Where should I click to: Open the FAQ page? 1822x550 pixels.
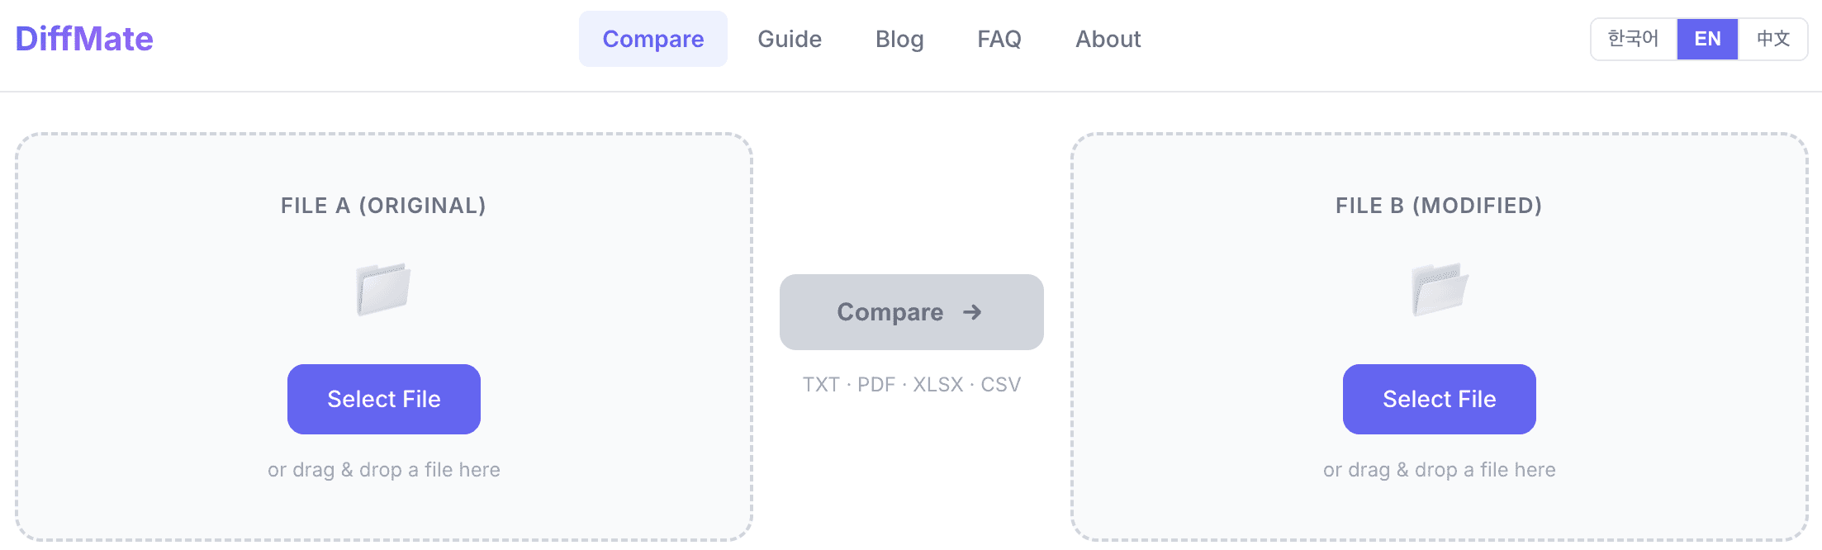point(999,39)
